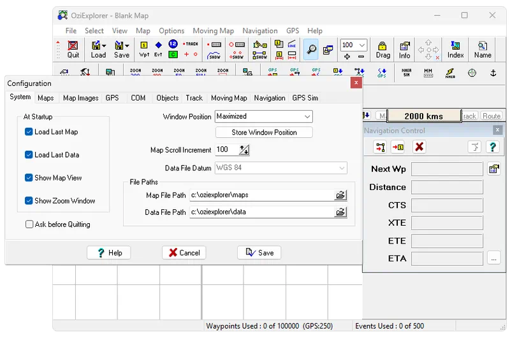This screenshot has height=337, width=510.
Task: Open the Name search tool
Action: coord(483,50)
